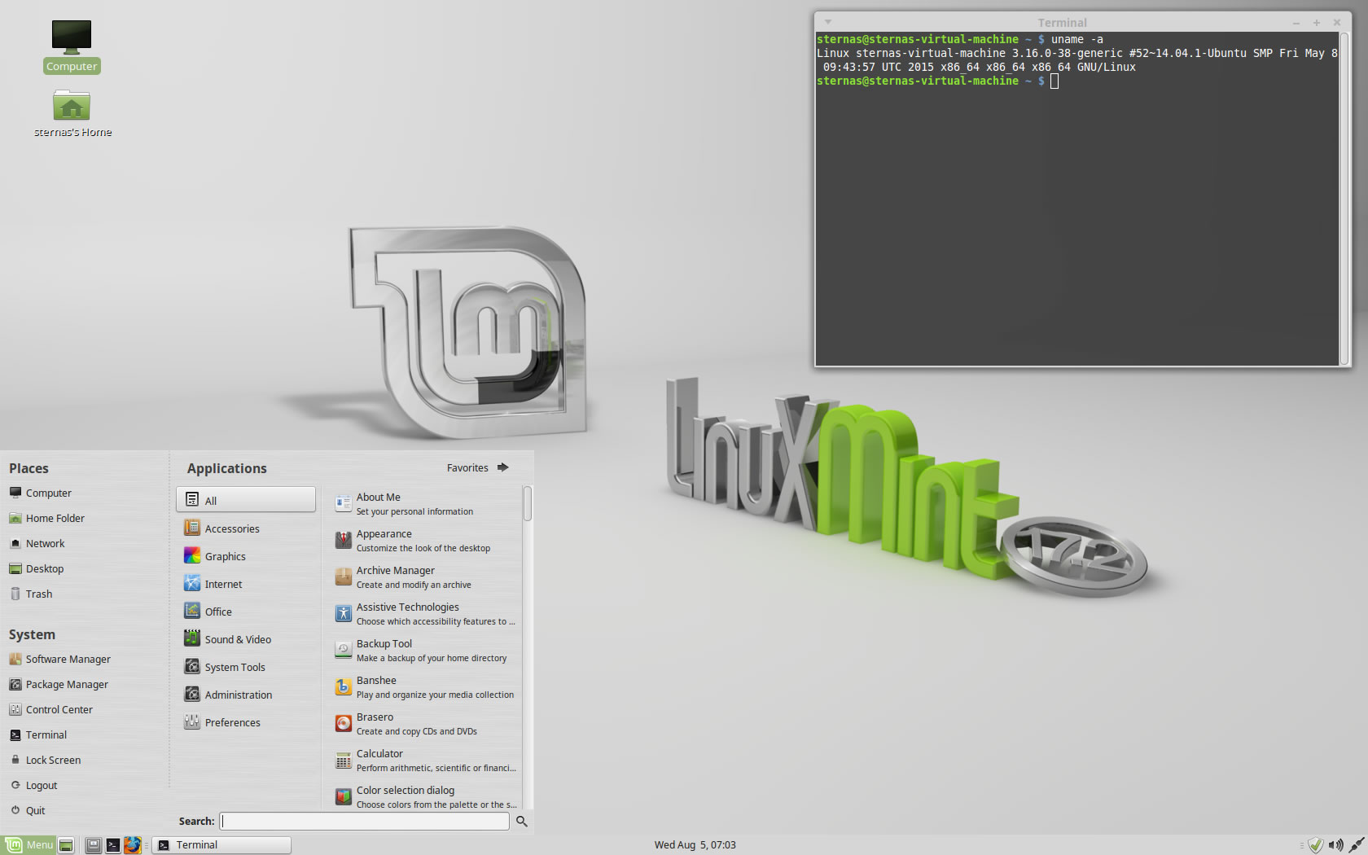Select the Sound & Video category
The image size is (1368, 855).
point(246,639)
